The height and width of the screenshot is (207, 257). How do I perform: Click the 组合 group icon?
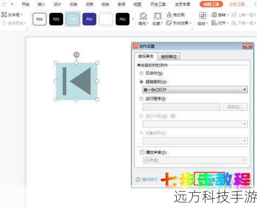(203, 16)
